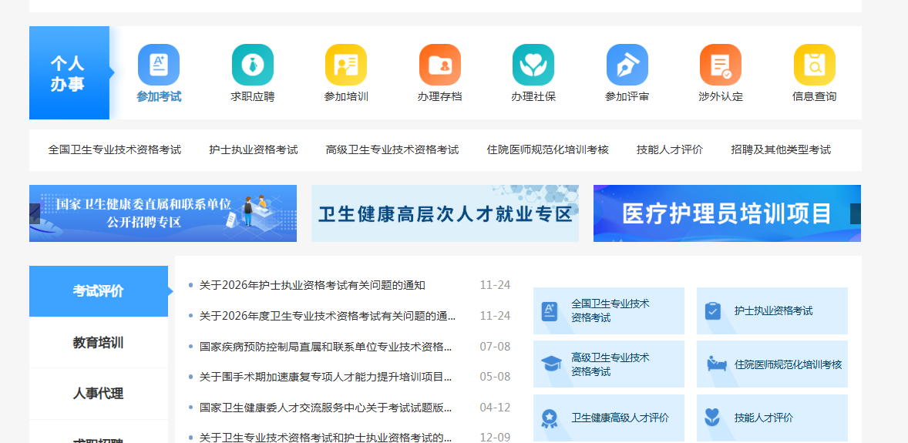Click icon on 全国卫生专业技术资格考试 card

(x=549, y=311)
